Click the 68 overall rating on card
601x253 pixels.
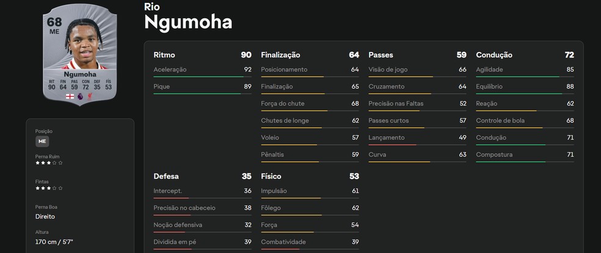[54, 23]
